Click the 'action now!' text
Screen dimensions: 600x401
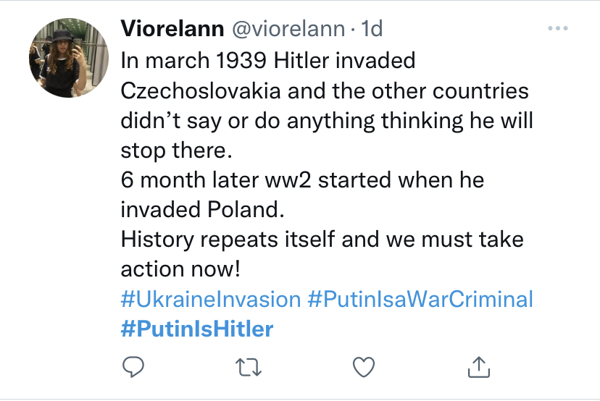[x=179, y=269]
